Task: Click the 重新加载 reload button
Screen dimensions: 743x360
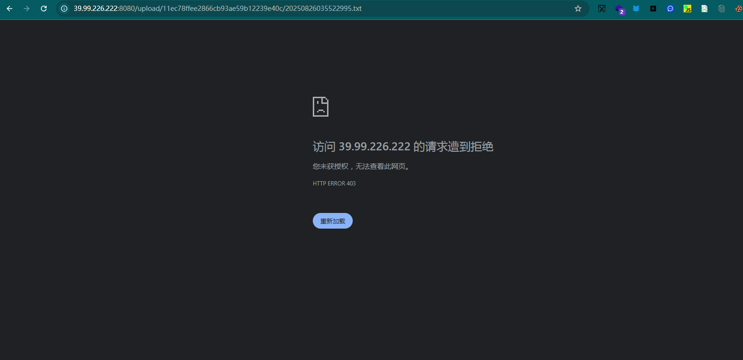Action: tap(333, 221)
